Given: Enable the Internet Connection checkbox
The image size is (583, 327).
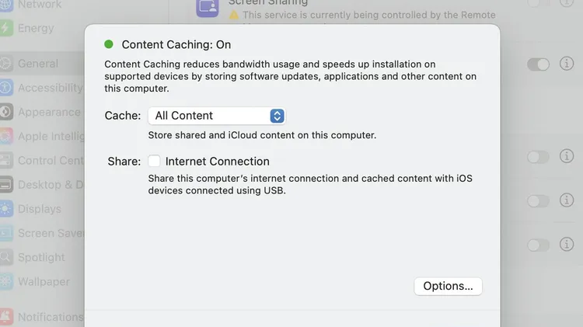Looking at the screenshot, I should click(x=154, y=161).
